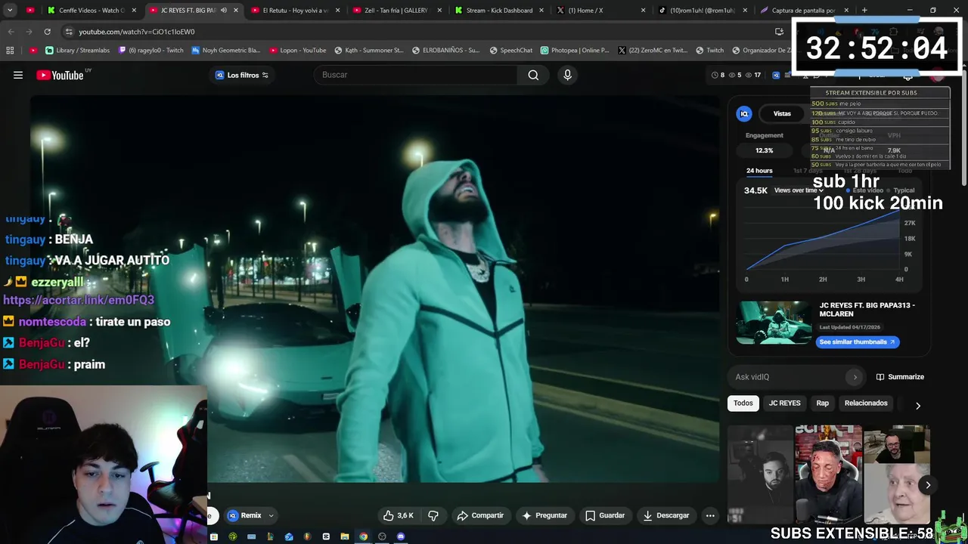Dislike the video with thumbs down
The image size is (968, 544).
(x=433, y=515)
